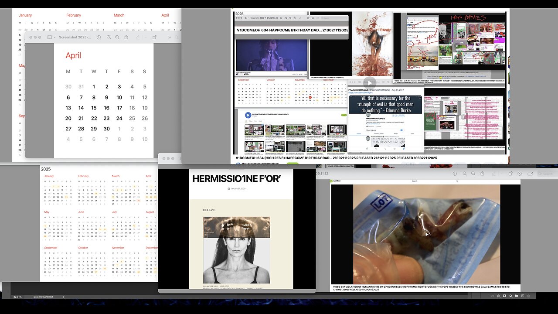Play the video below the blood-splatter artwork

click(370, 82)
